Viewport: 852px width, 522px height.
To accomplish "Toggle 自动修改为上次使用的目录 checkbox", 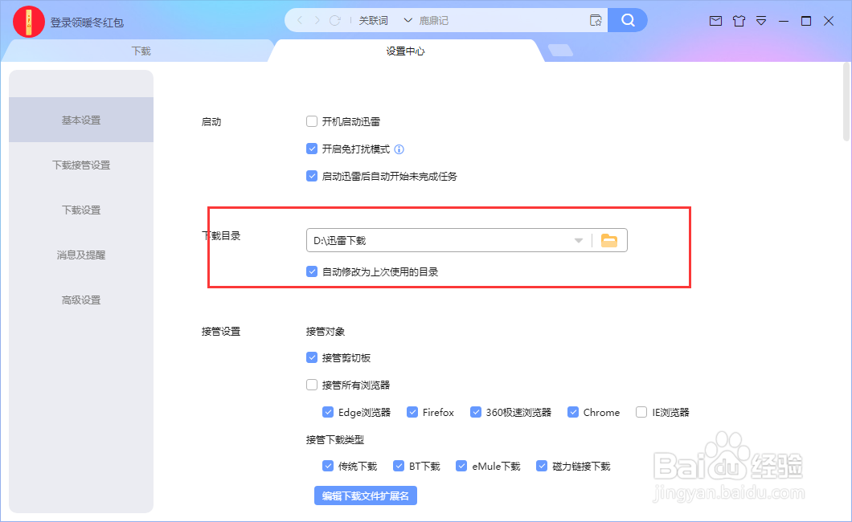I will [312, 271].
